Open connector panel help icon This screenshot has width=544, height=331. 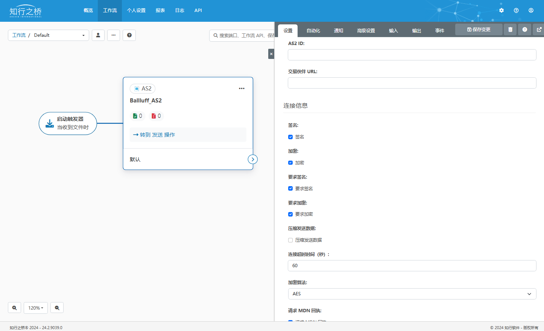pyautogui.click(x=525, y=30)
